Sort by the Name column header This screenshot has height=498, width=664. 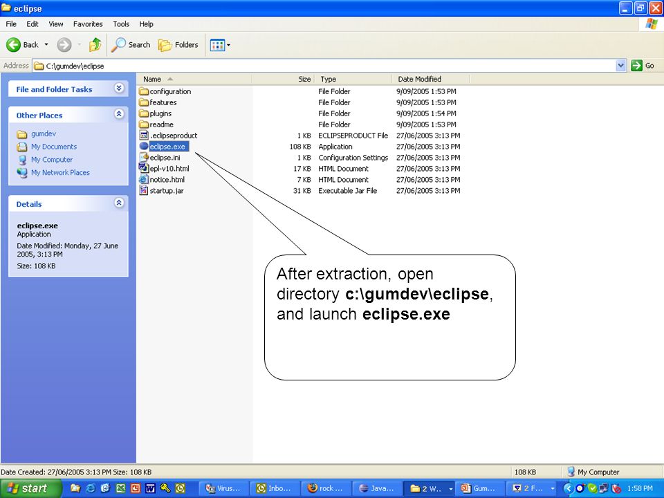pos(194,79)
